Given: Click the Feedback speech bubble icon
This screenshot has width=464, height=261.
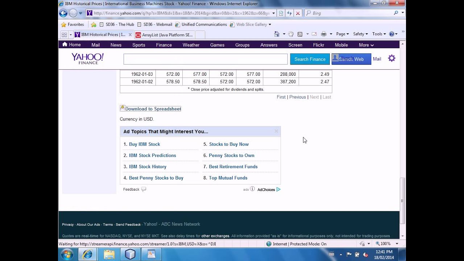Looking at the screenshot, I should pyautogui.click(x=144, y=189).
